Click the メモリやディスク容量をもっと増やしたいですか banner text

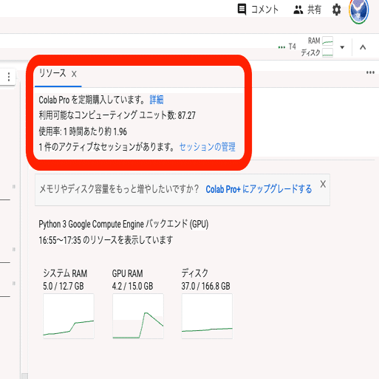[x=119, y=189]
